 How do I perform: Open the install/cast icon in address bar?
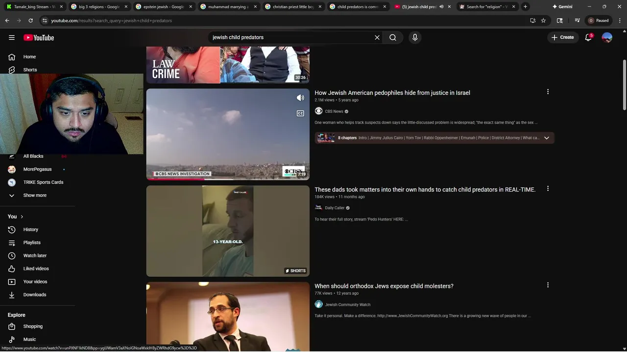click(x=532, y=21)
